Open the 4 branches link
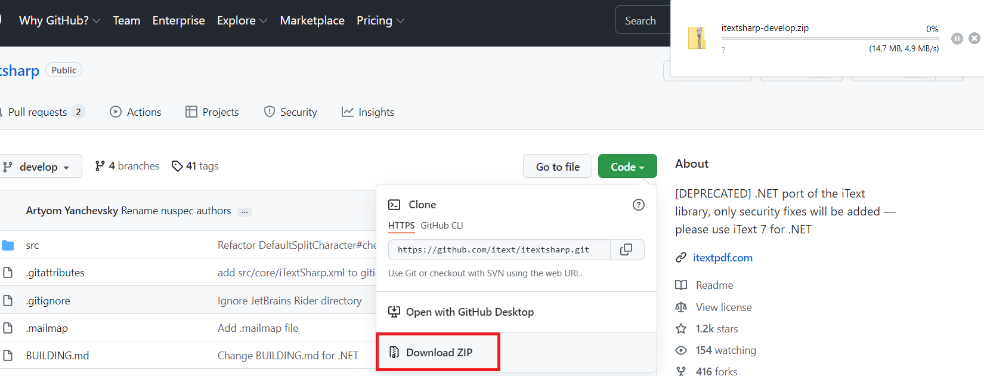The image size is (984, 376). coord(127,166)
